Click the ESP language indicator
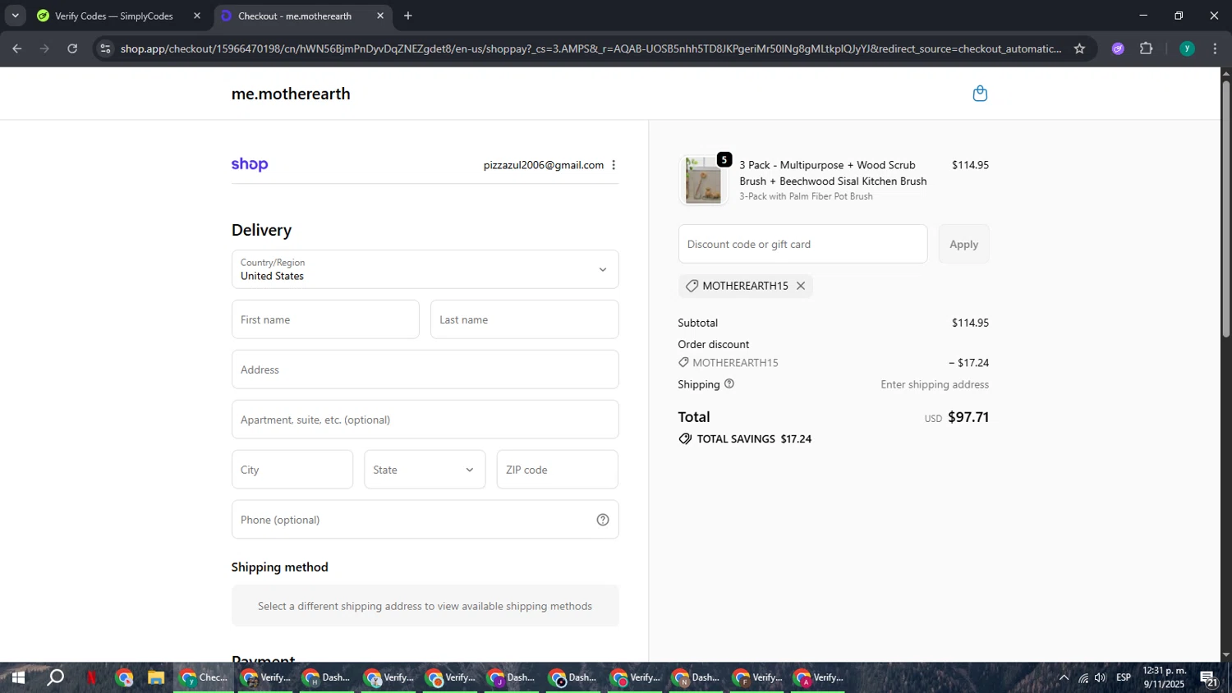Viewport: 1232px width, 693px height. click(1124, 678)
